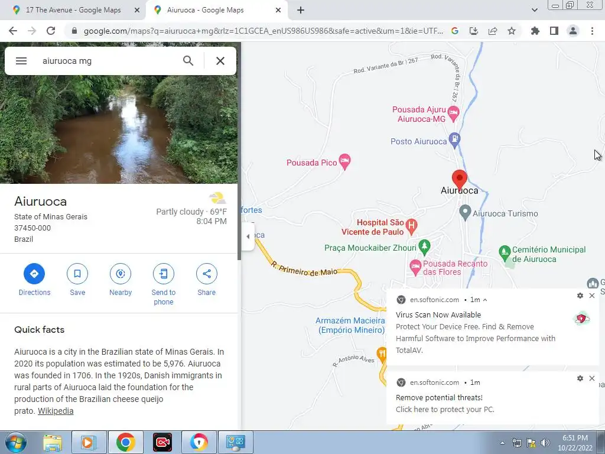Go back to previous page
The image size is (605, 454).
pyautogui.click(x=13, y=31)
